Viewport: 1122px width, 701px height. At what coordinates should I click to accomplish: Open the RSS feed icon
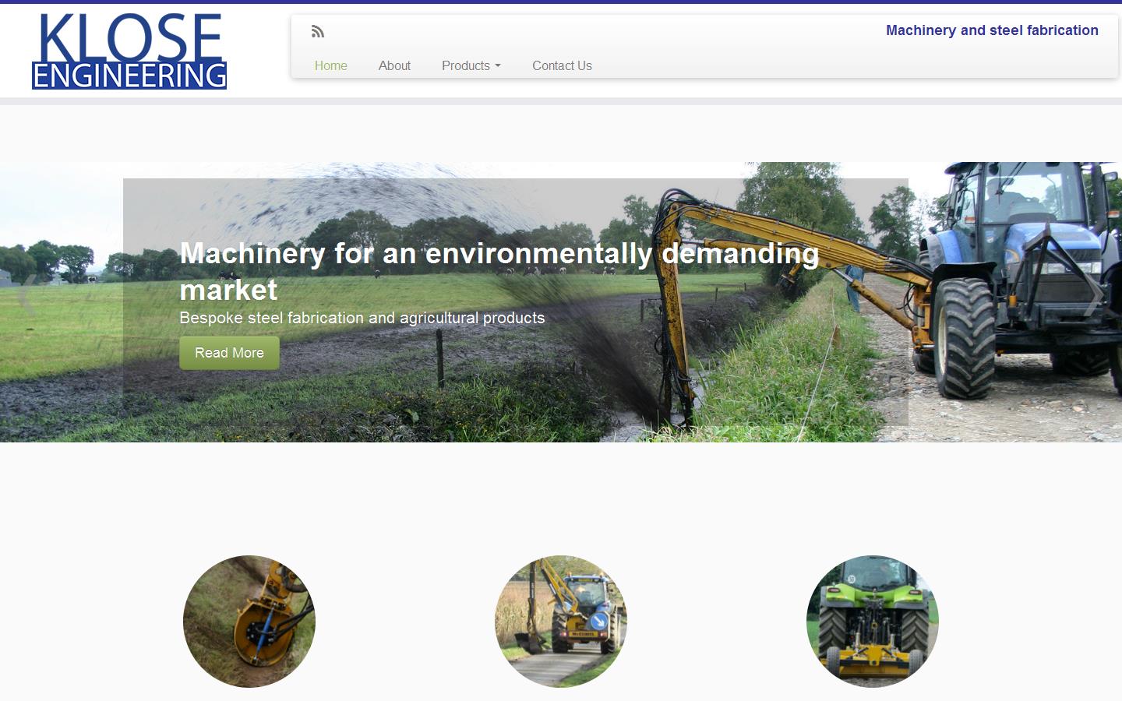[318, 31]
